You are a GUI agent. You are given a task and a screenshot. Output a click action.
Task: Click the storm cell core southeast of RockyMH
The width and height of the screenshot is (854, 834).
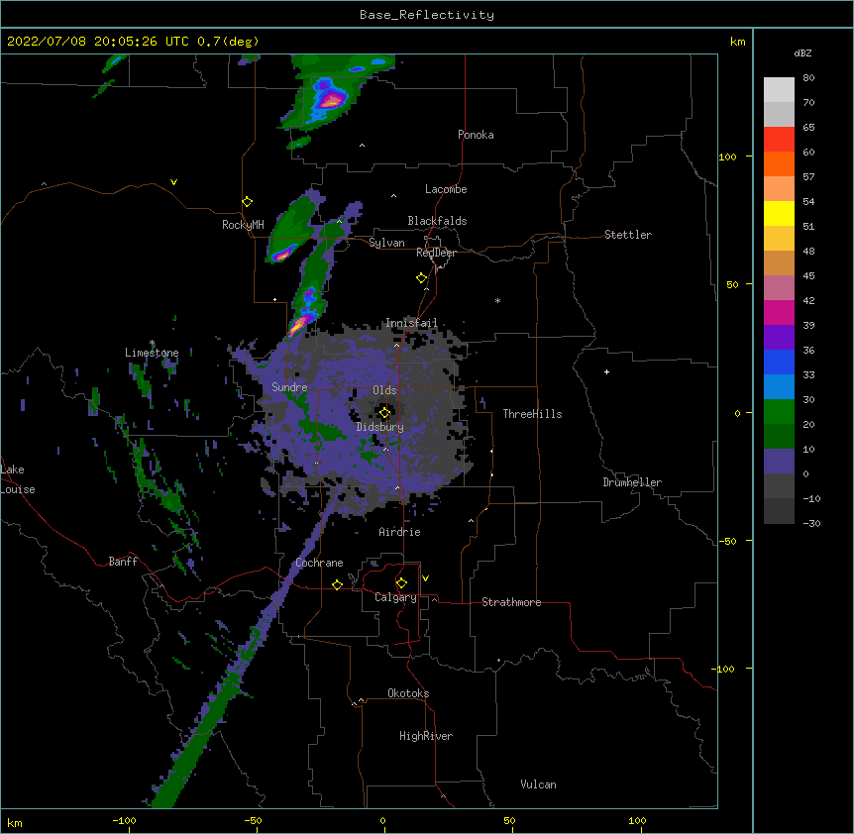click(x=282, y=254)
